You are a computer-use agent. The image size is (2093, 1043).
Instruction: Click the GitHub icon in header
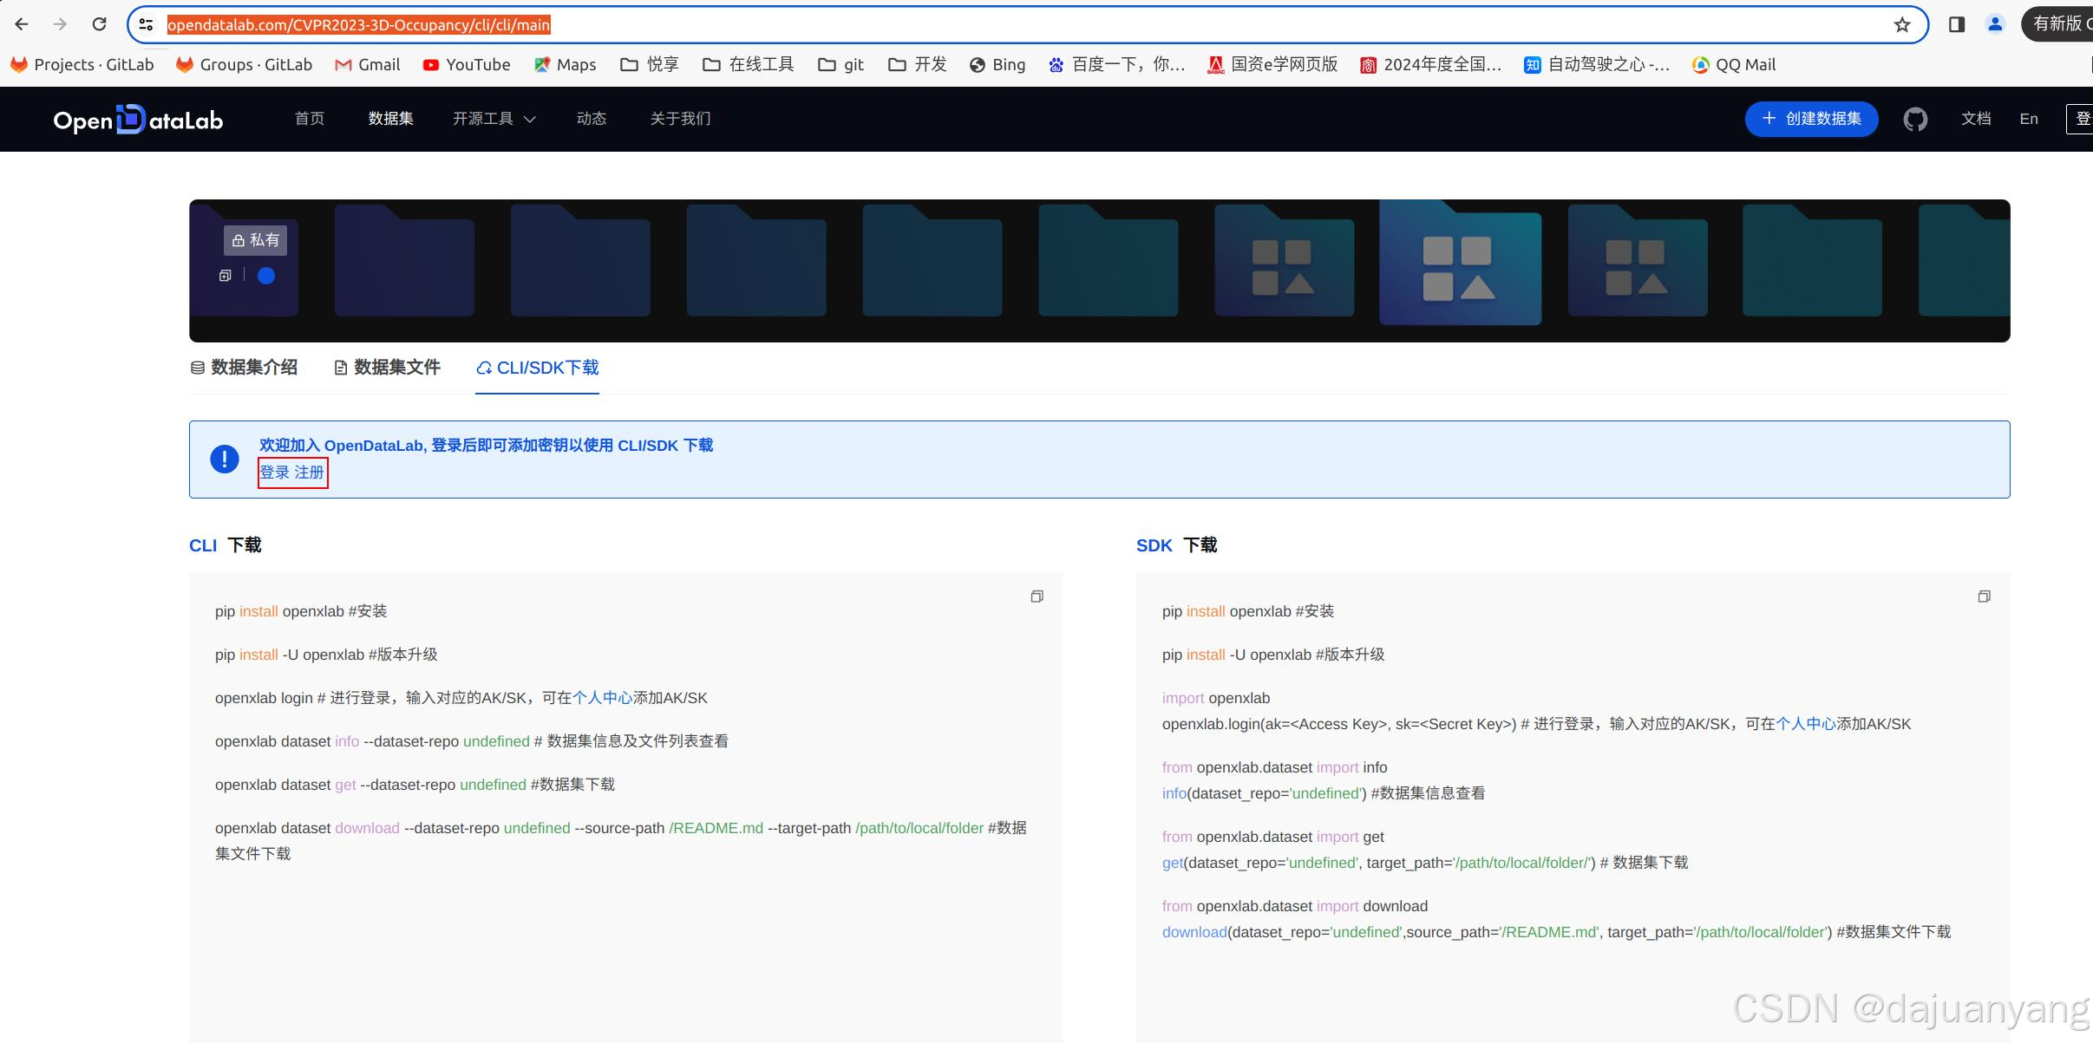[1914, 119]
